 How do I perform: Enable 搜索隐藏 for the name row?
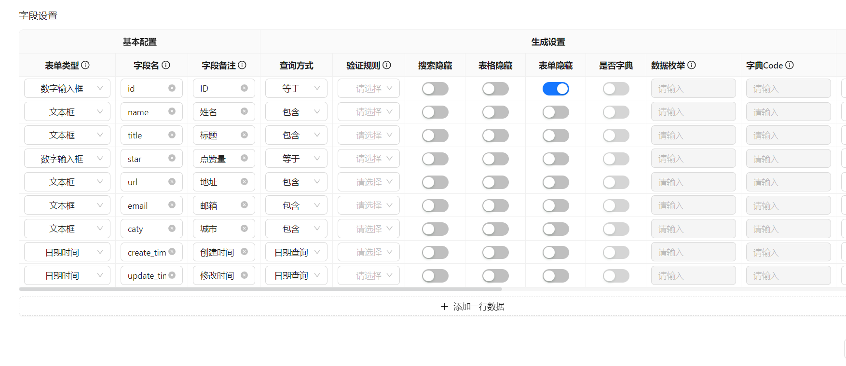click(x=435, y=112)
